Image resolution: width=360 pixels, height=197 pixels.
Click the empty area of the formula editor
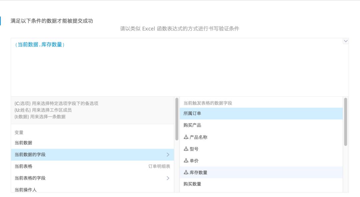180,73
